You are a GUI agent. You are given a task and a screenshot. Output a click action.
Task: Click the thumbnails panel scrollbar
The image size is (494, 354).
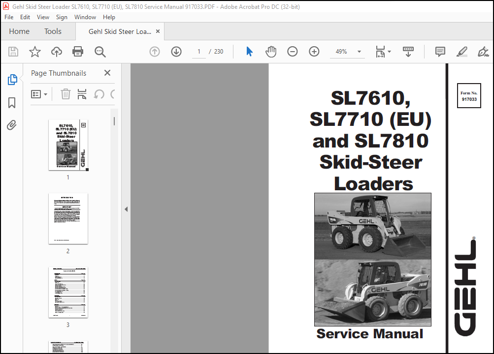pos(114,121)
